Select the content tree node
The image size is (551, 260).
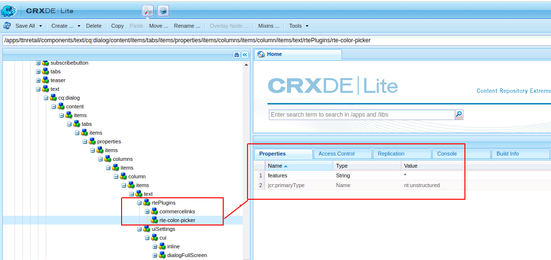tap(75, 106)
